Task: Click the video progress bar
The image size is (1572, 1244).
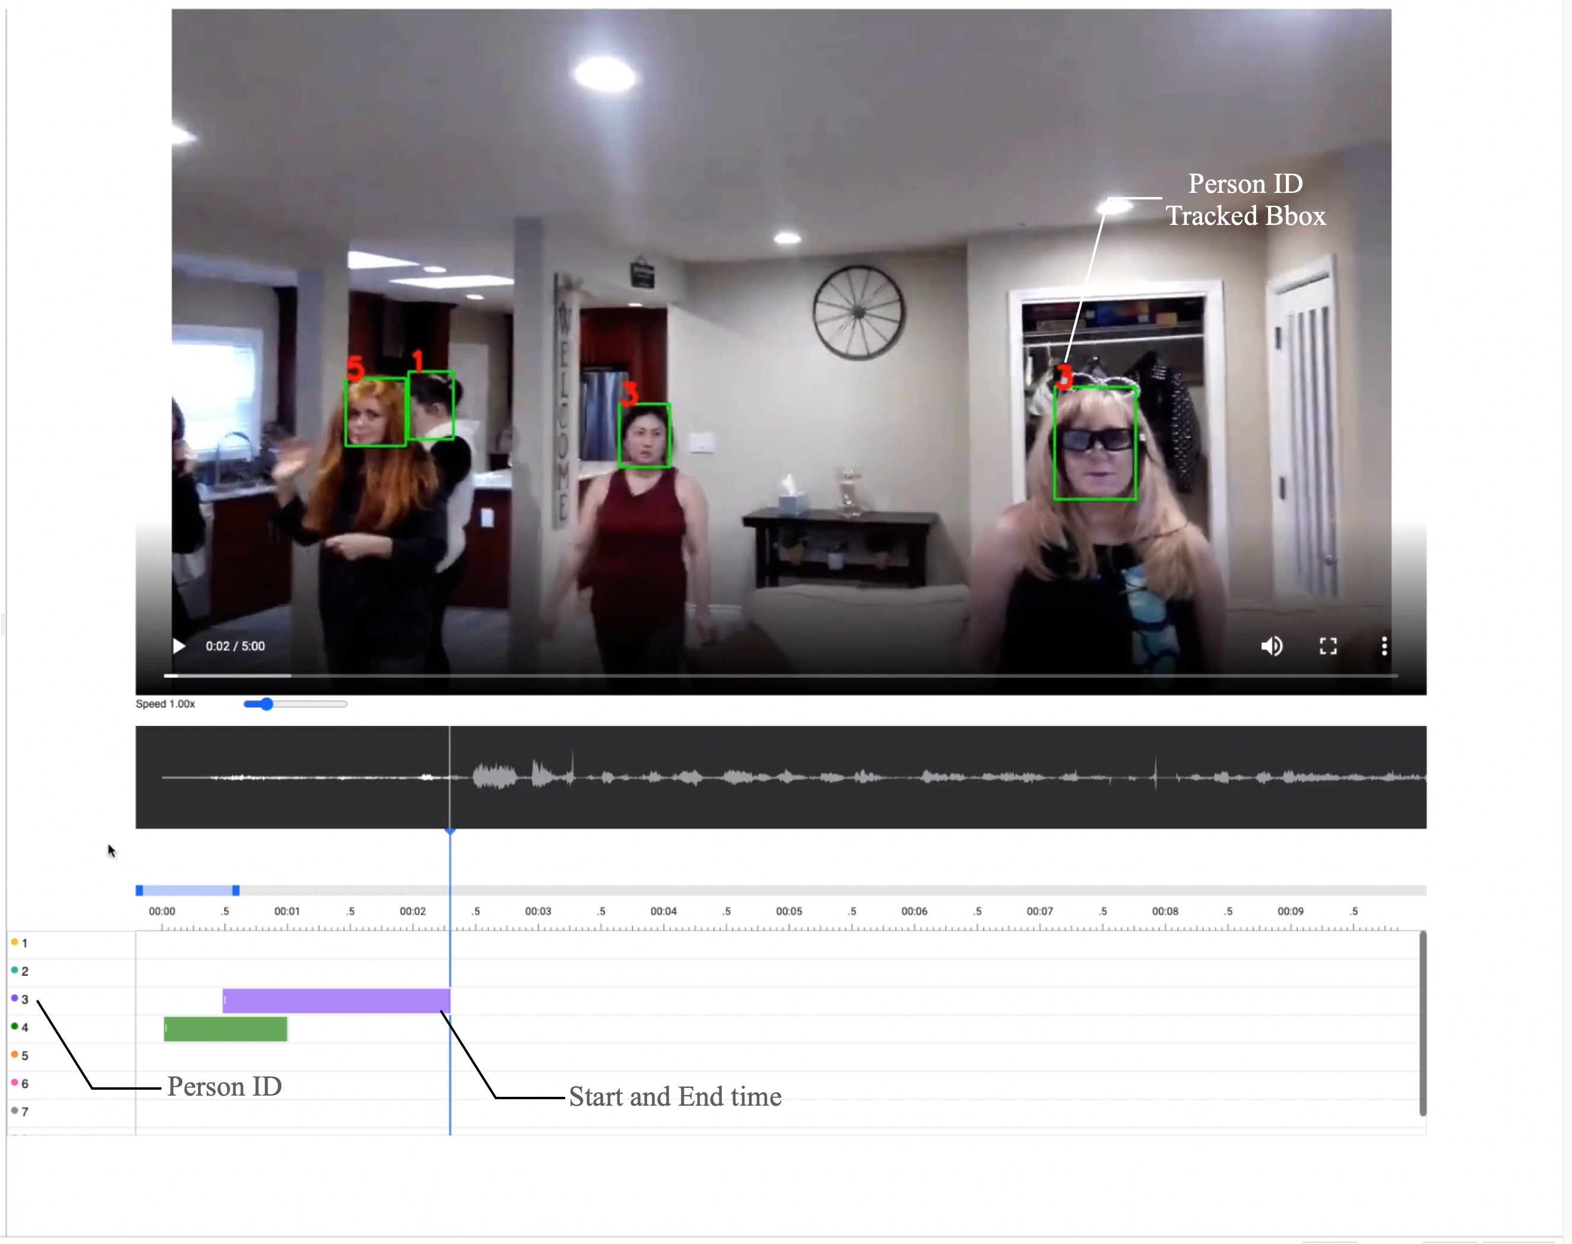Action: [x=779, y=676]
